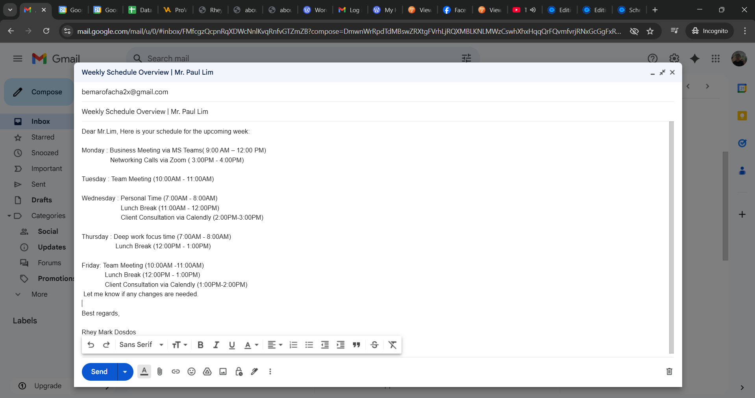Open Gmail Support help icon
This screenshot has height=398, width=755.
653,59
